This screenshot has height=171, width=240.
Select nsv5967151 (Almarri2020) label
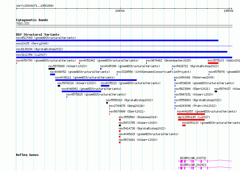[x=194, y=94]
